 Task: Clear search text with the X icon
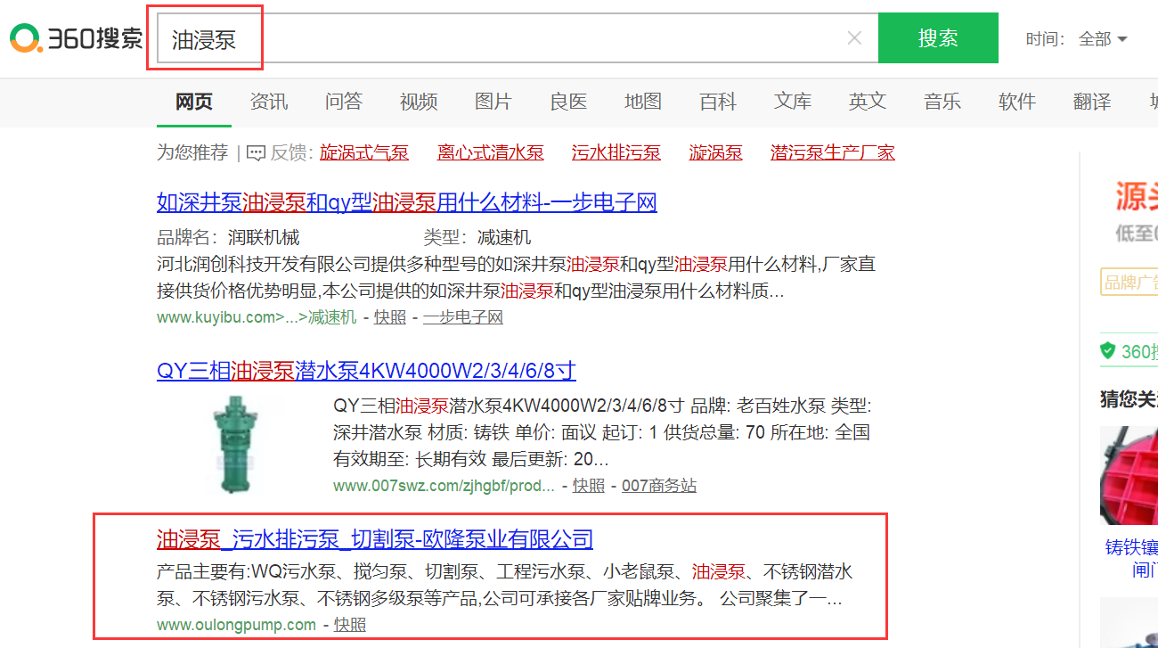(x=854, y=38)
